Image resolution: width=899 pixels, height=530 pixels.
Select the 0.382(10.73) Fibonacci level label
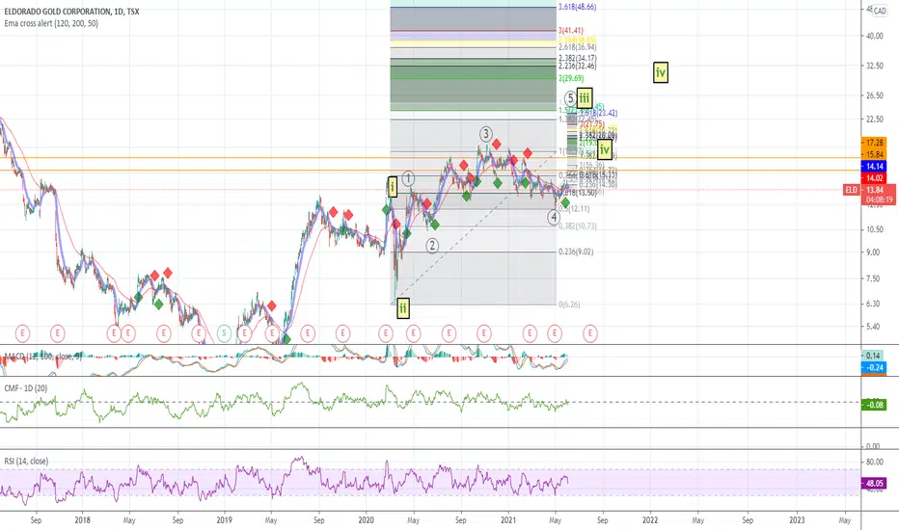pos(578,226)
